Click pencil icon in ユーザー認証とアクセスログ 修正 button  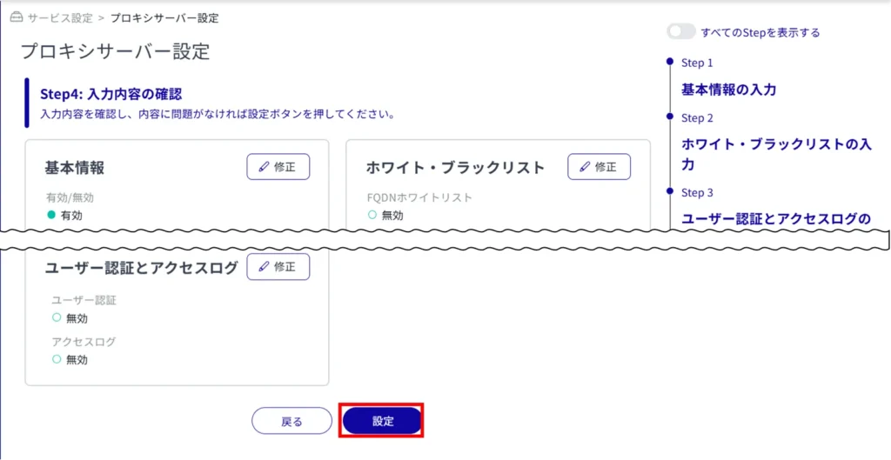coord(264,267)
